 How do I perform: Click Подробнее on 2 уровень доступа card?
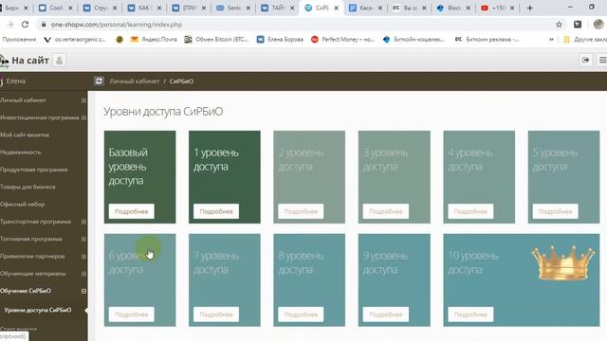[x=301, y=211]
